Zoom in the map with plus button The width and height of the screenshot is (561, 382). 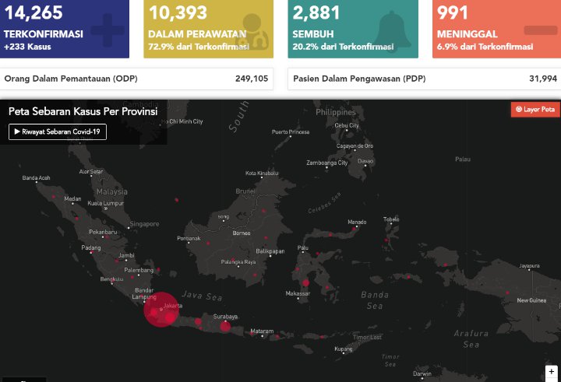tap(552, 372)
